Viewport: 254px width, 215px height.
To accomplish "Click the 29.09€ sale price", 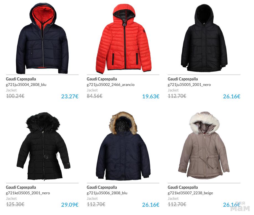I will coord(70,205).
